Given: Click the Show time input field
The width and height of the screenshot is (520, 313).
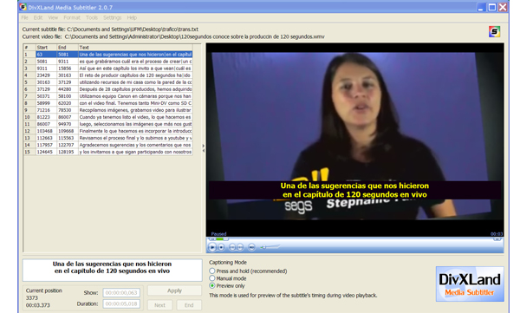Looking at the screenshot, I should [x=121, y=293].
